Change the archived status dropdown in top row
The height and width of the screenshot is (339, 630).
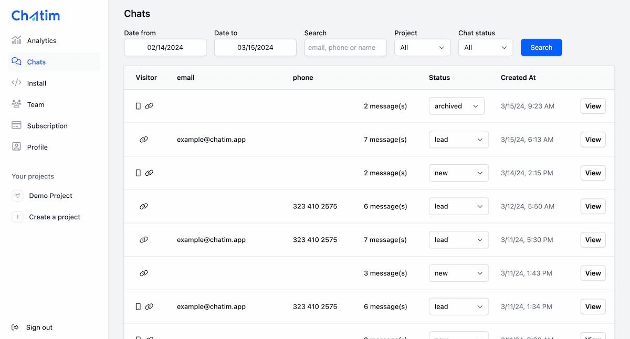coord(456,105)
